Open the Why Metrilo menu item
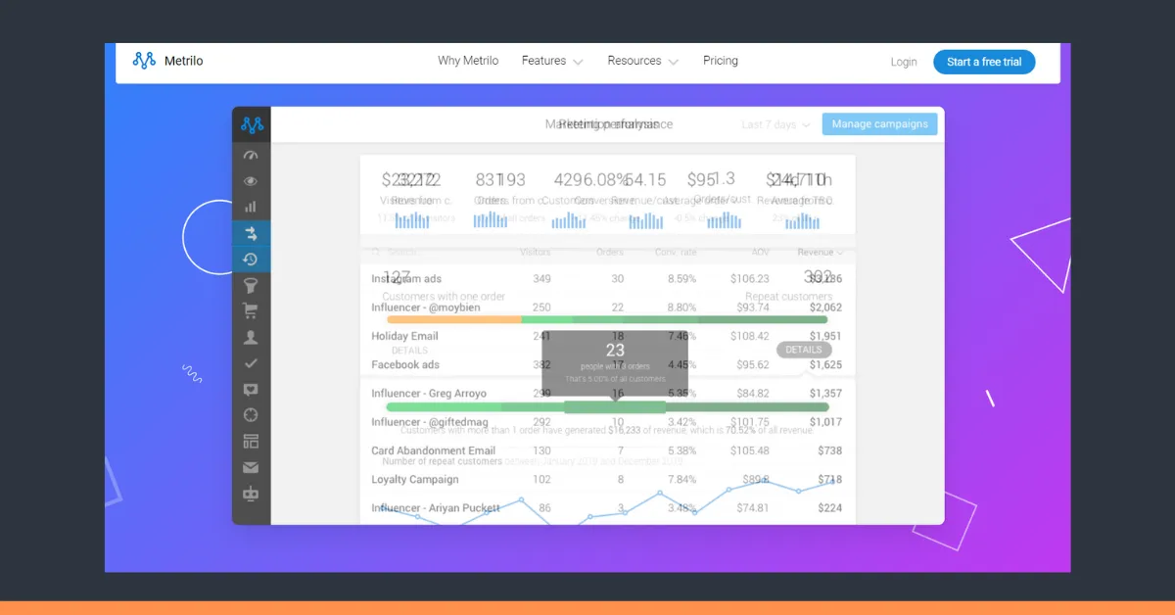The image size is (1175, 615). coord(468,60)
